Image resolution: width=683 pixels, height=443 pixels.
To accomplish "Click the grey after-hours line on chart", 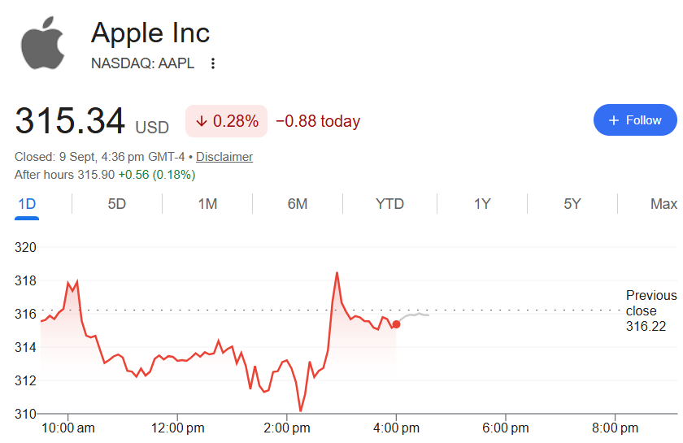I will point(414,316).
